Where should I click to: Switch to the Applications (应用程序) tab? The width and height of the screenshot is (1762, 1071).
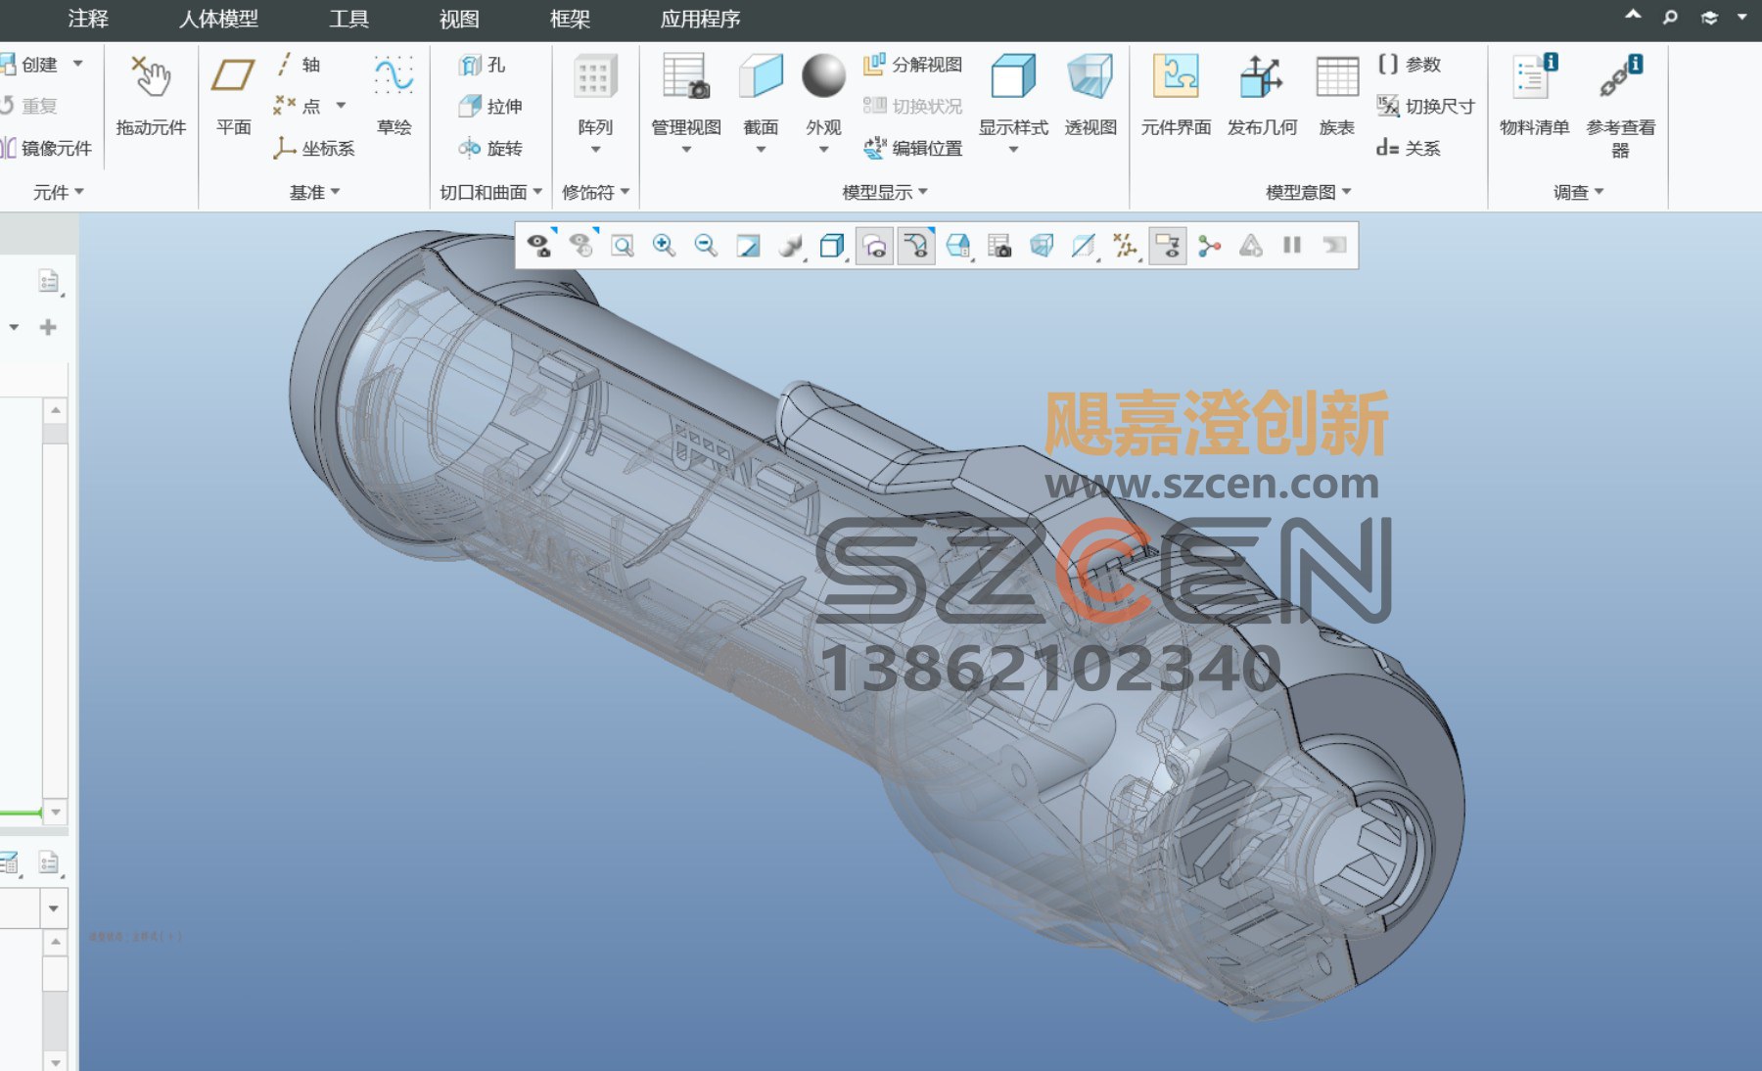click(700, 19)
